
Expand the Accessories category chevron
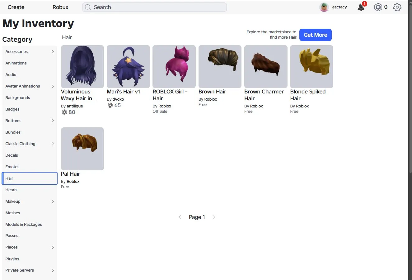click(53, 52)
